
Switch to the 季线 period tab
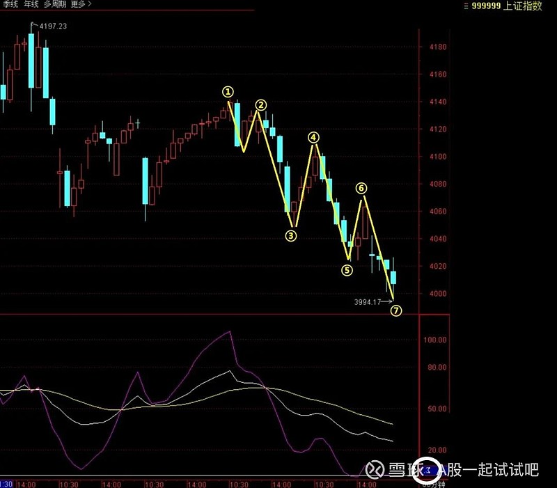pos(10,4)
